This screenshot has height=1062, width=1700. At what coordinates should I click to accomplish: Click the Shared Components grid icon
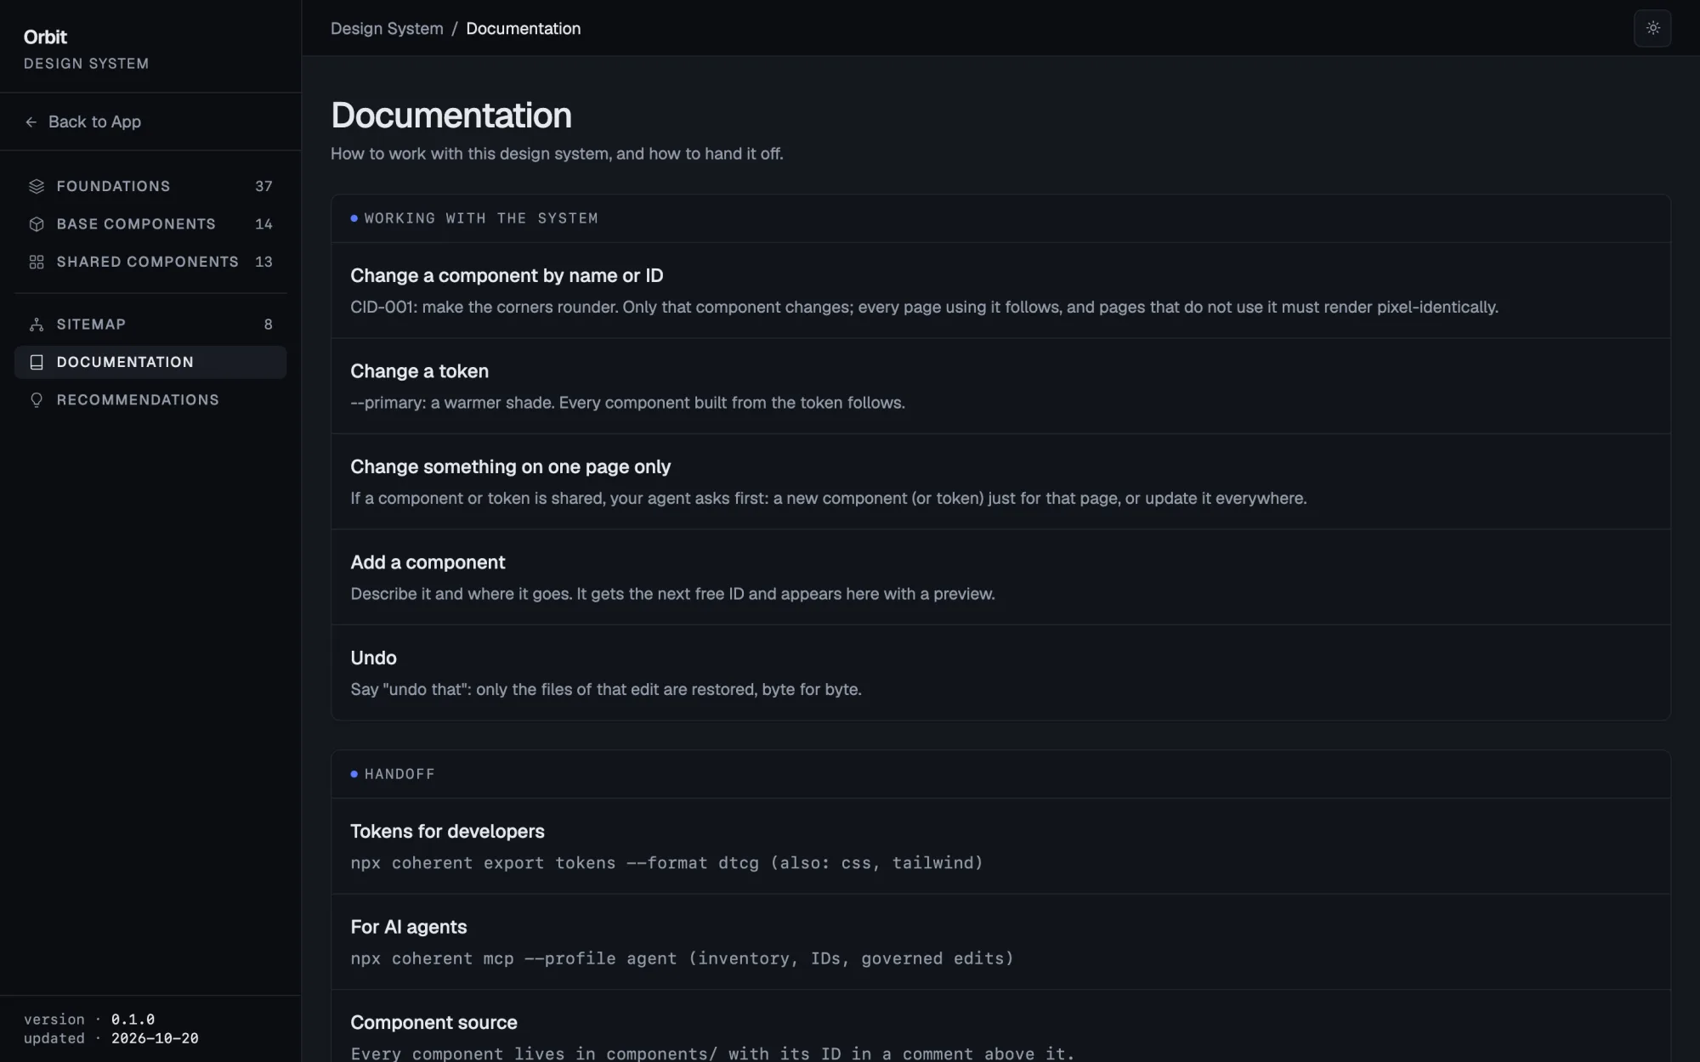tap(37, 262)
